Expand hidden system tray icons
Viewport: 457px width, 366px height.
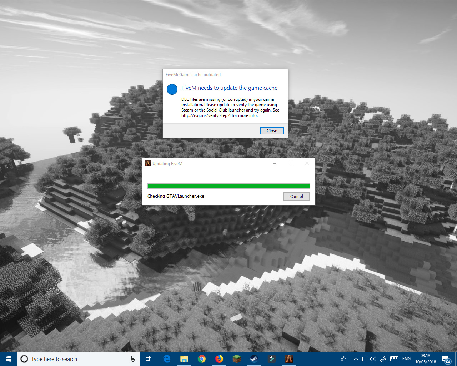(356, 359)
